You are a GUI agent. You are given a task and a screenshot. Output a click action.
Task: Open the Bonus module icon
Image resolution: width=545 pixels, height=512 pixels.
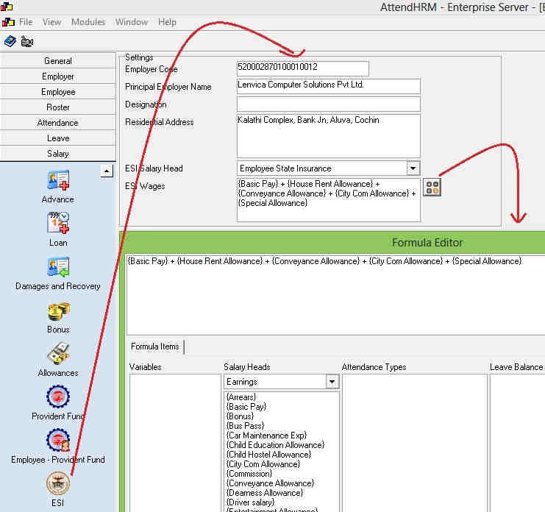(58, 311)
